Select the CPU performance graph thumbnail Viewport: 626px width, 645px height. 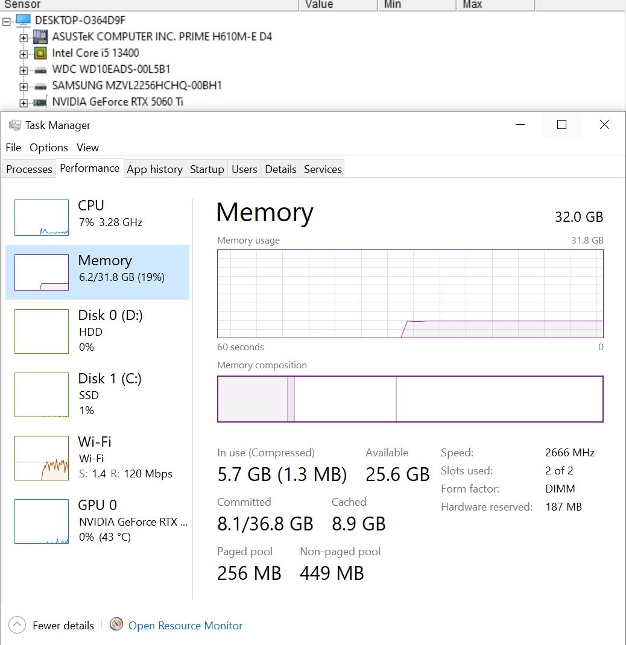42,218
